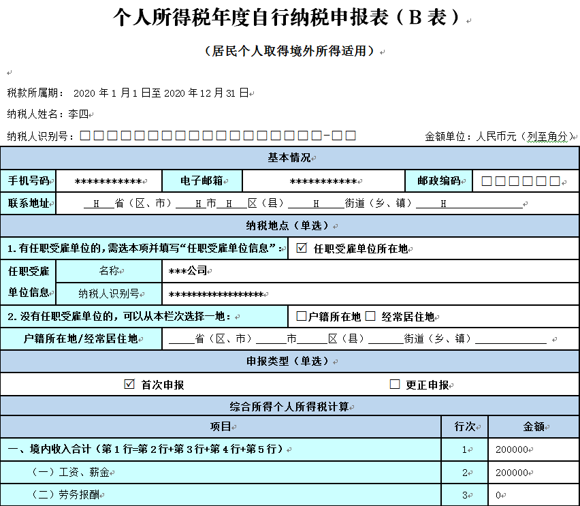Toggle the 首次申报 checkbox
580x506 pixels.
[129, 384]
